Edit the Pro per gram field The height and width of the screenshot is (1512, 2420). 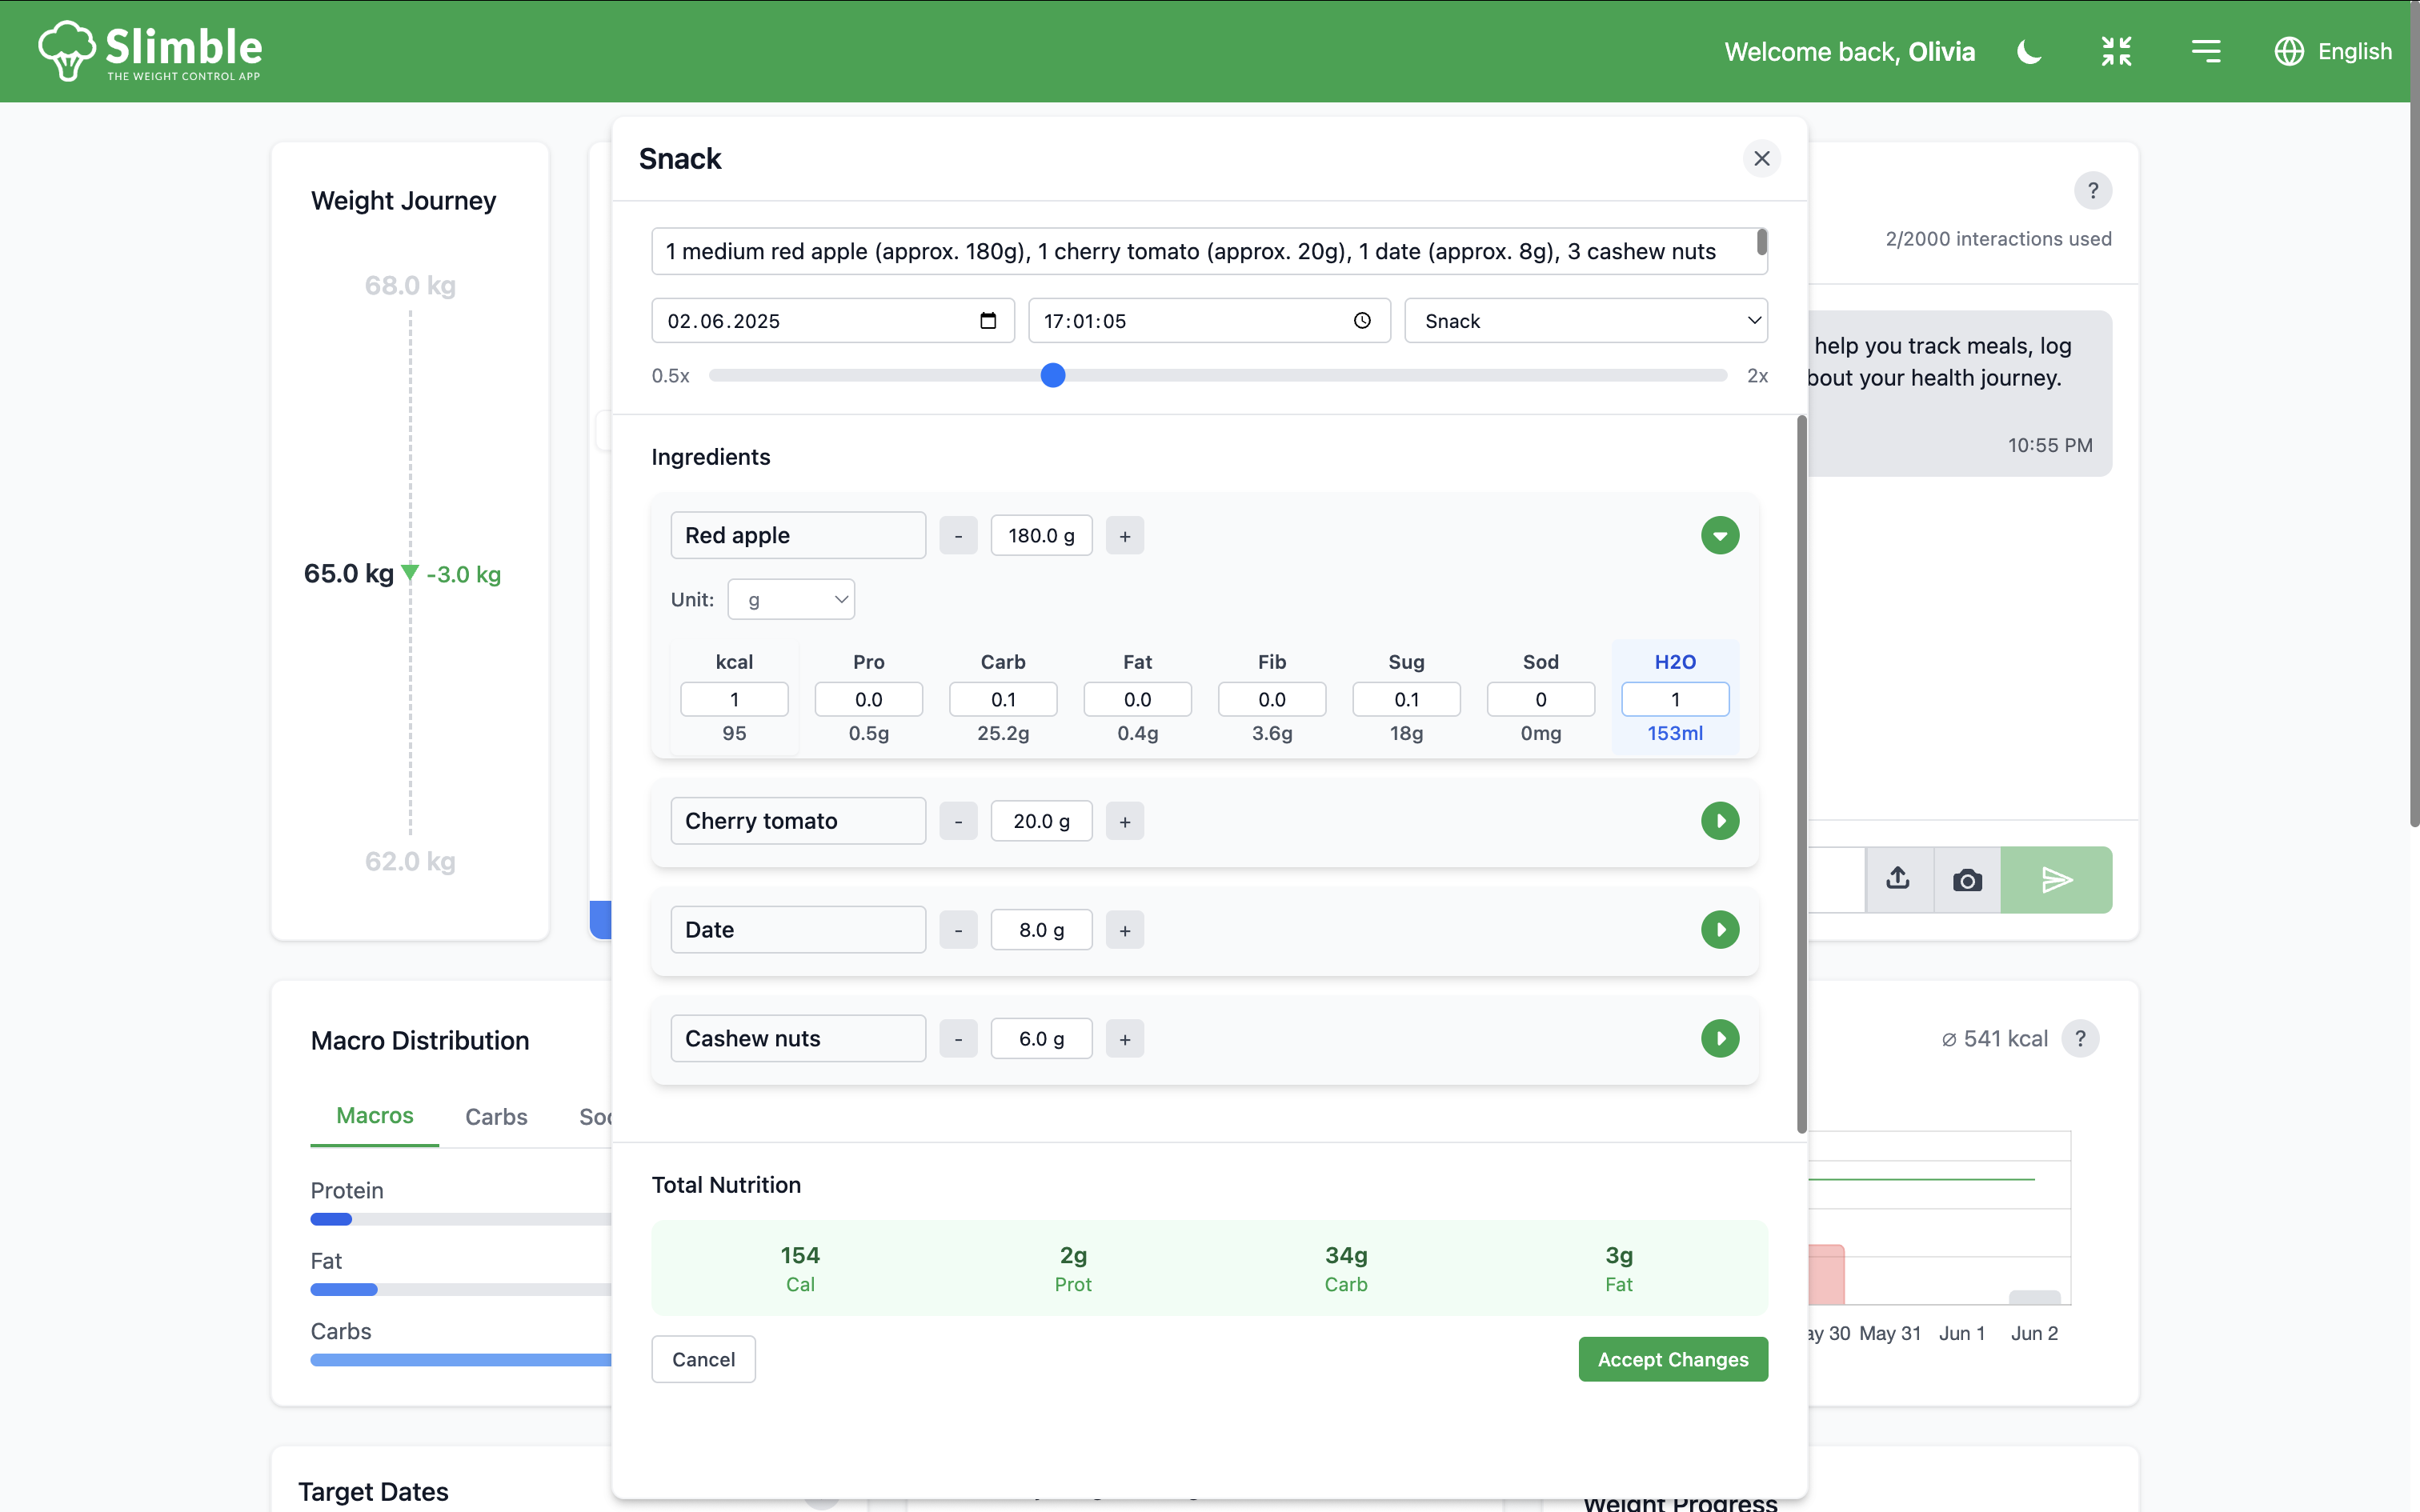[x=868, y=699]
